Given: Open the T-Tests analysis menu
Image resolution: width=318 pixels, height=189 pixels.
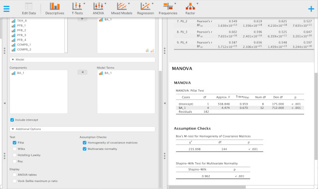Looking at the screenshot, I should [x=78, y=9].
